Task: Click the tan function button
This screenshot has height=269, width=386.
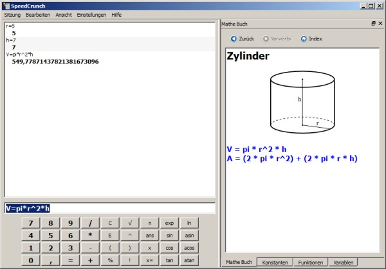Action: [169, 261]
